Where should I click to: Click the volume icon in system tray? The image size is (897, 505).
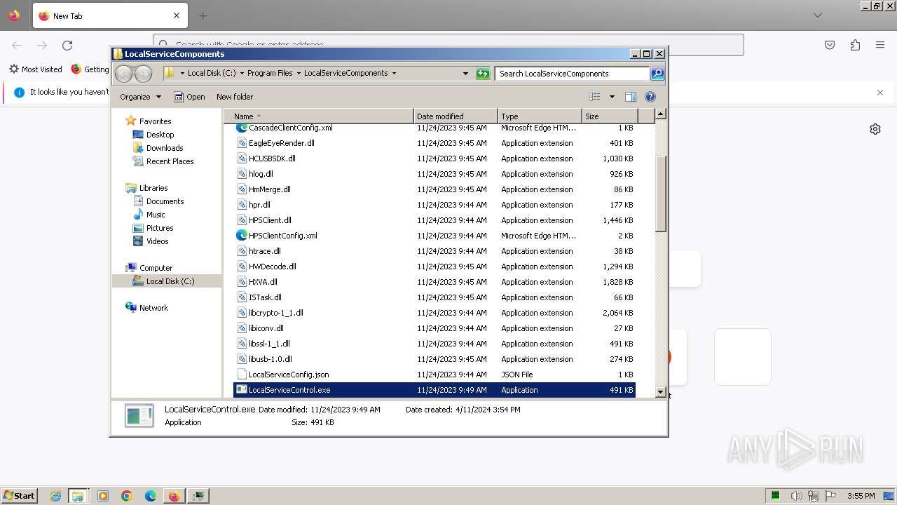(x=796, y=496)
